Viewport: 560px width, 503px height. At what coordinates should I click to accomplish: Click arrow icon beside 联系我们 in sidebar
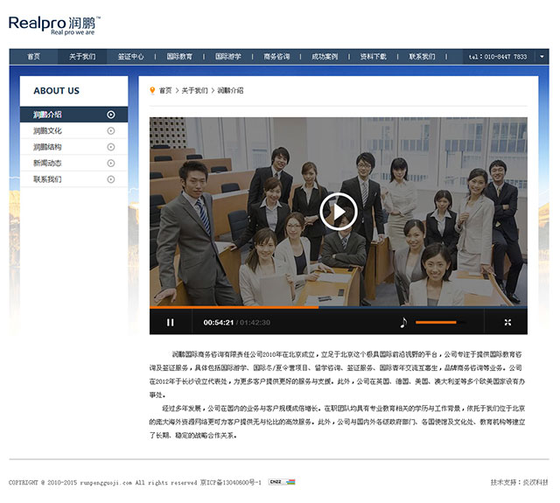[111, 179]
